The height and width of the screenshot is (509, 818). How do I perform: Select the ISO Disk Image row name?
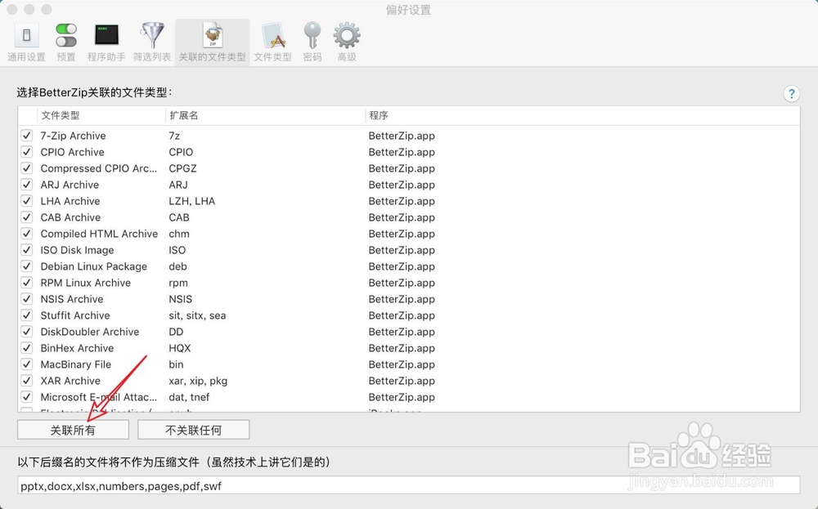tap(77, 250)
